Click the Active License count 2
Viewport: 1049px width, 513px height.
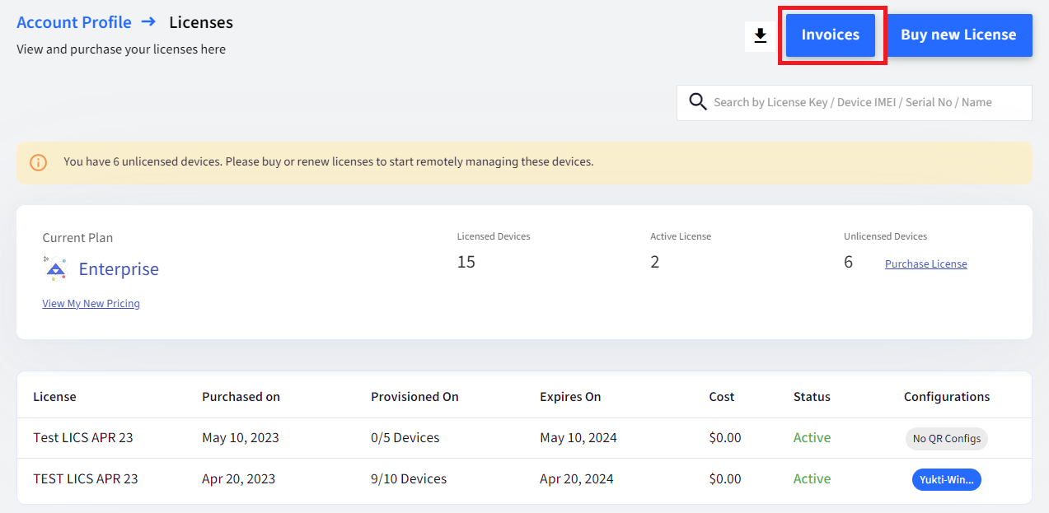click(x=654, y=263)
